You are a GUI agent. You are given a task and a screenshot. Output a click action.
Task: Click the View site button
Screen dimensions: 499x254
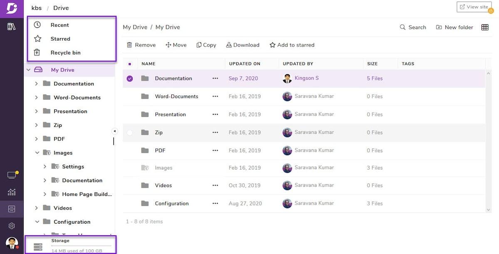[474, 7]
